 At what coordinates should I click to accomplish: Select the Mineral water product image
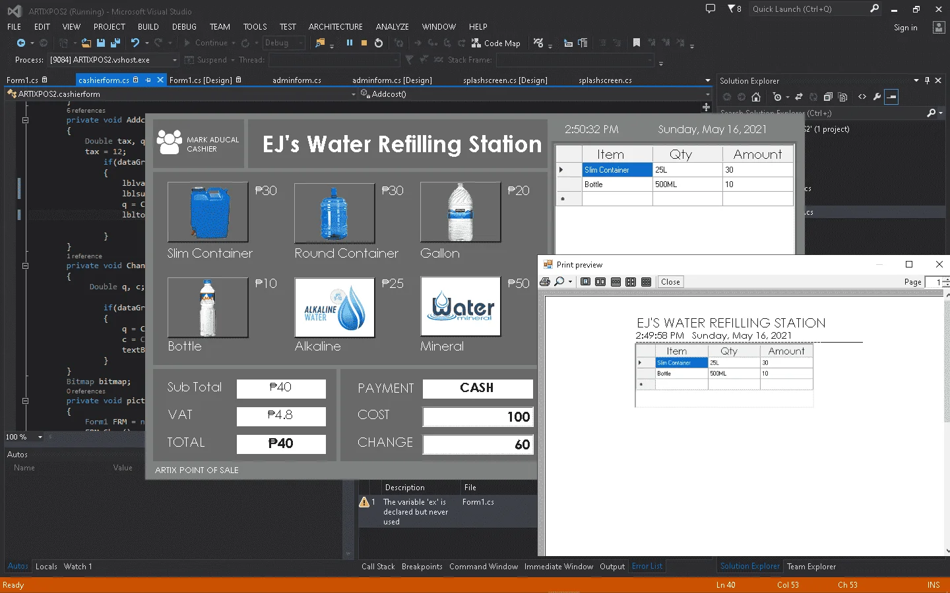(x=460, y=307)
